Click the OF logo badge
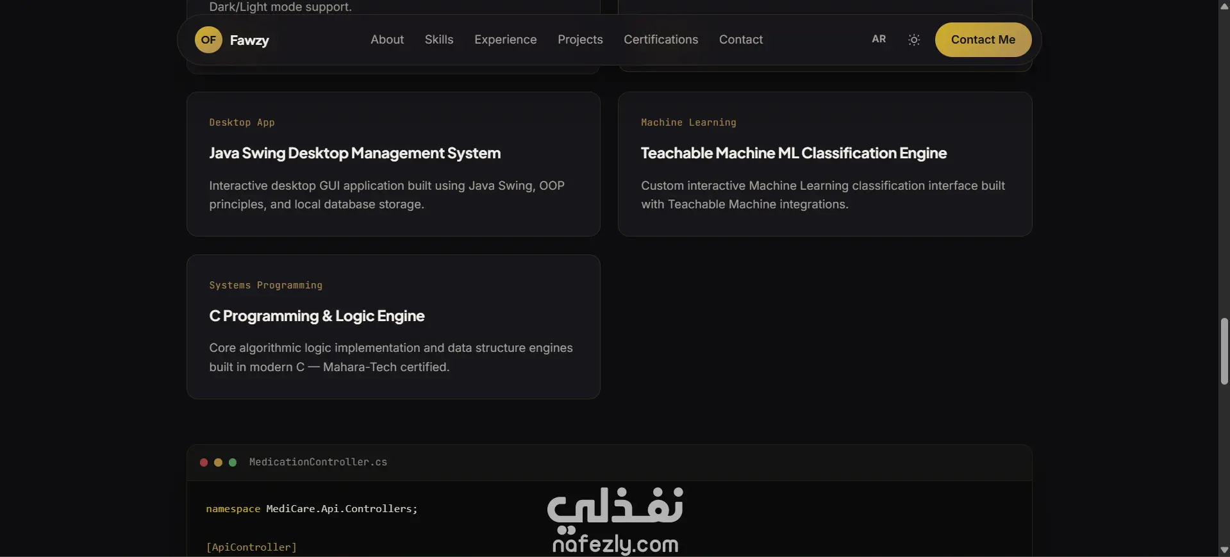Image resolution: width=1230 pixels, height=557 pixels. pos(208,40)
